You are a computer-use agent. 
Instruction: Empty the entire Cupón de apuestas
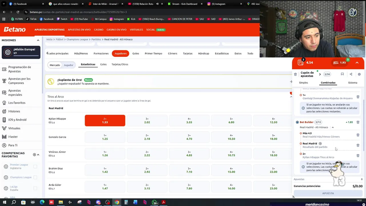295,74
